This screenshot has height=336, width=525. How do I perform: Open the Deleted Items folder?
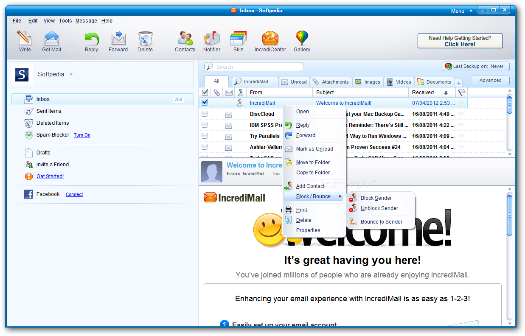(x=53, y=123)
